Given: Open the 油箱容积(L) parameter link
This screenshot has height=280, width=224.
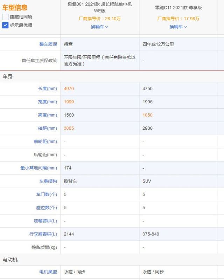Looking at the screenshot, I should tap(45, 221).
